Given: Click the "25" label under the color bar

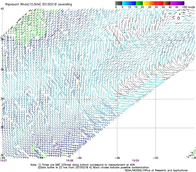Looking at the screenshot, I should point(150,7).
